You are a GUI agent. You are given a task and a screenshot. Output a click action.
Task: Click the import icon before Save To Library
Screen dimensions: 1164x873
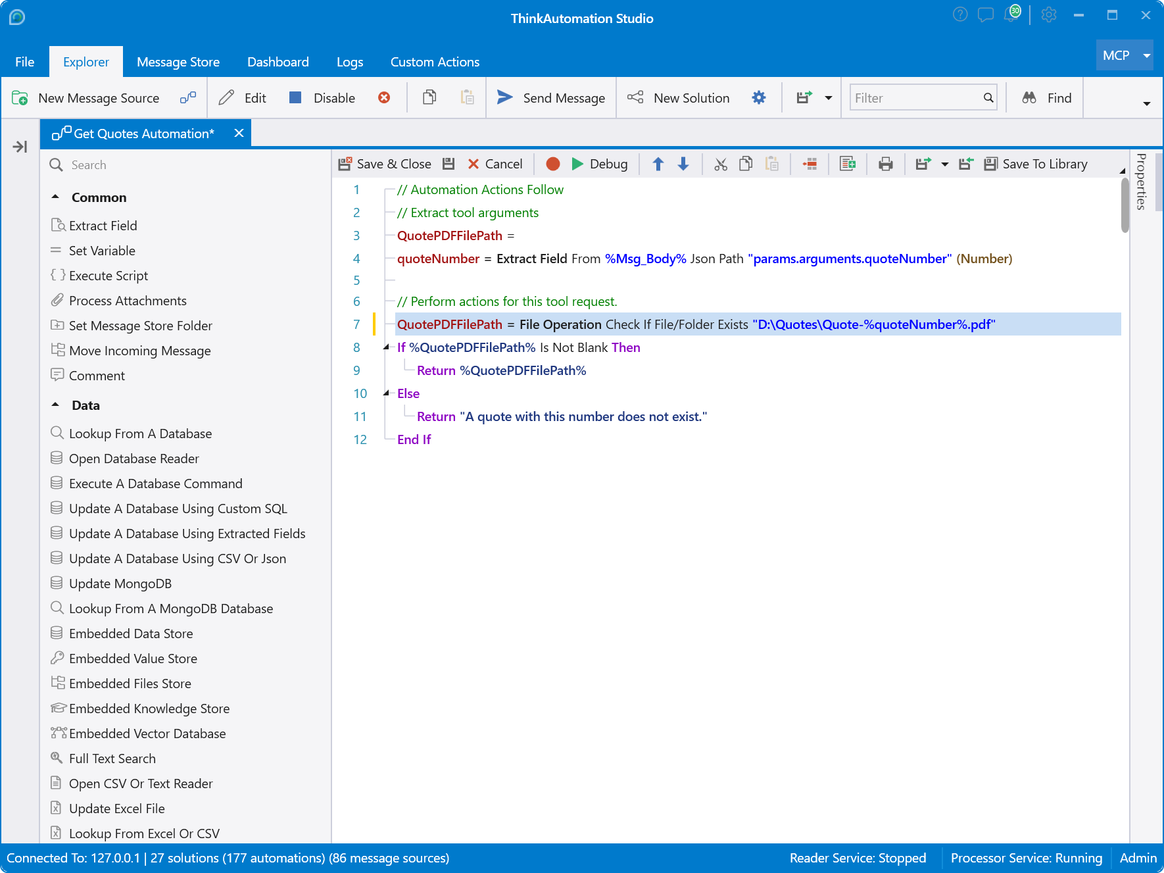[x=965, y=164]
